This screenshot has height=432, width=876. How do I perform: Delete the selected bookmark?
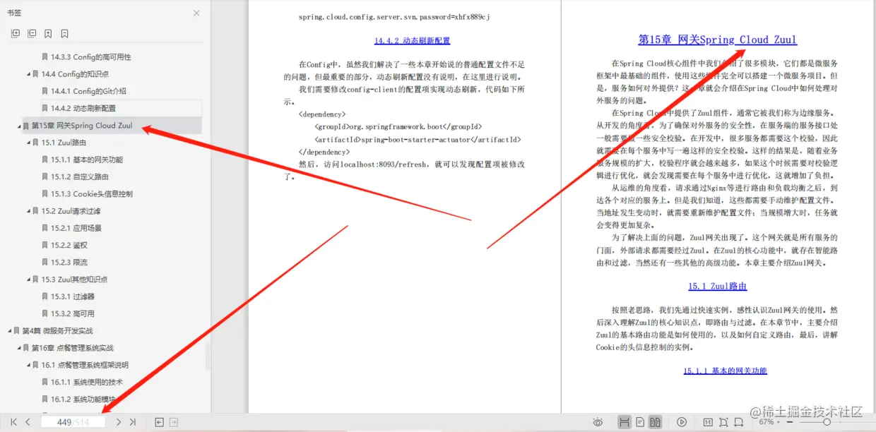click(64, 33)
